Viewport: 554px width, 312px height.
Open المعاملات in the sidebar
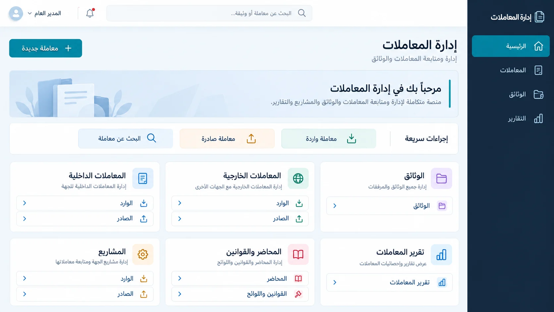tap(511, 70)
